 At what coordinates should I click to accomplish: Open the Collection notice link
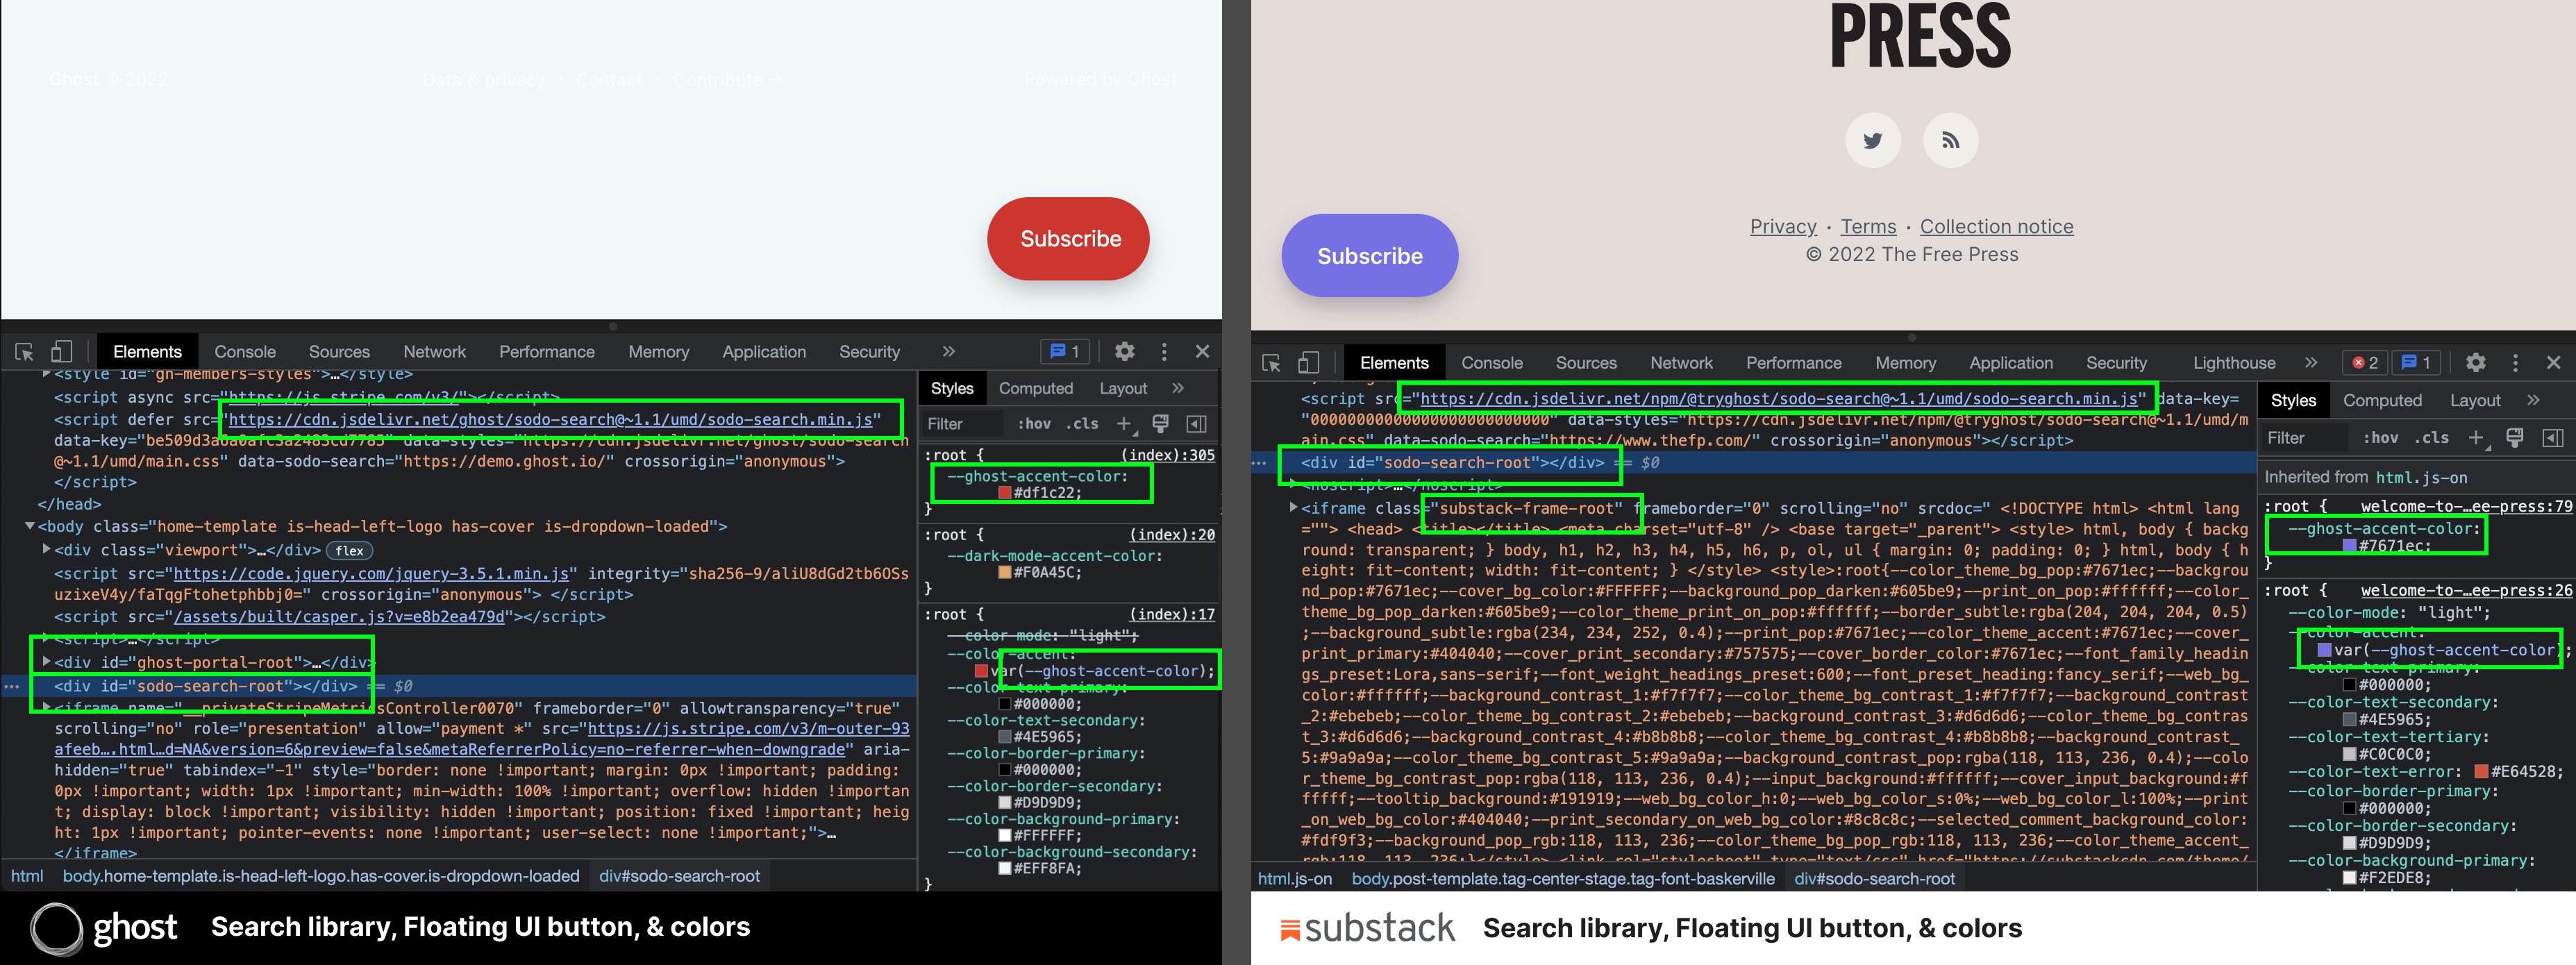[x=1996, y=226]
